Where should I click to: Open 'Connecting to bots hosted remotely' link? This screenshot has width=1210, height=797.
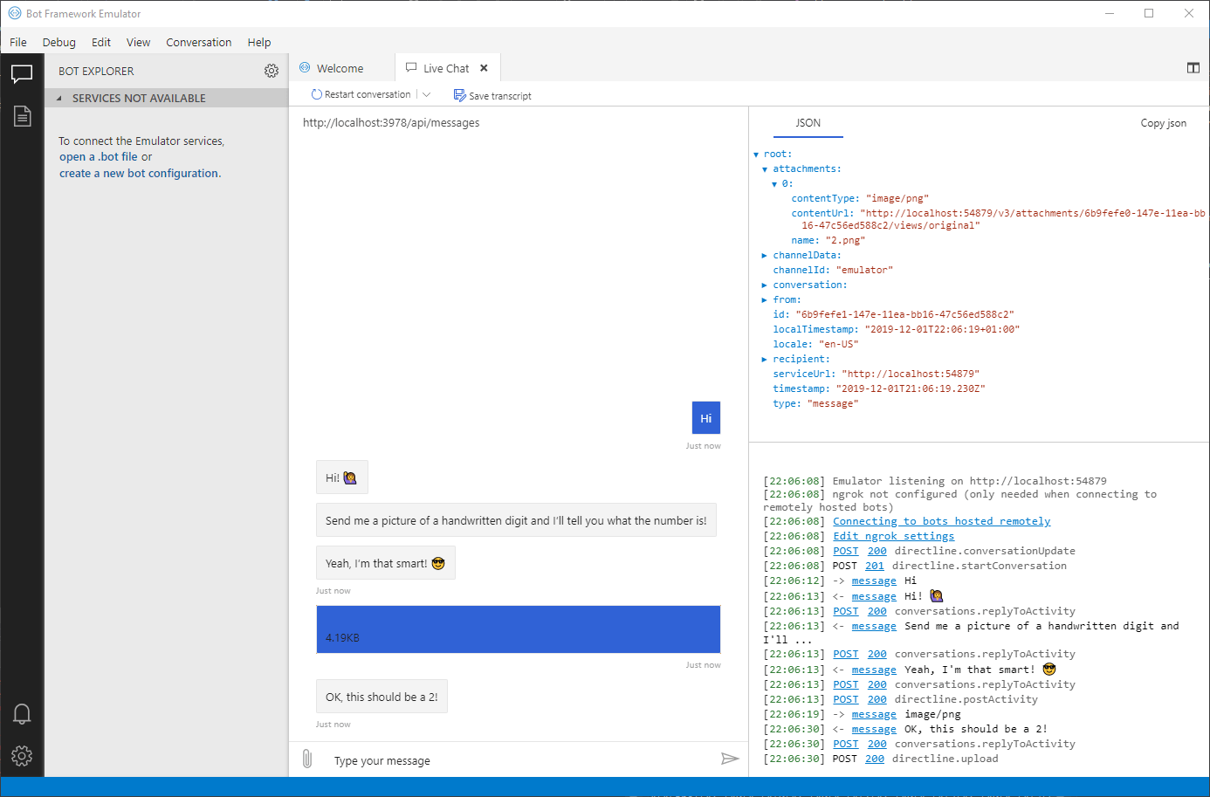click(942, 521)
